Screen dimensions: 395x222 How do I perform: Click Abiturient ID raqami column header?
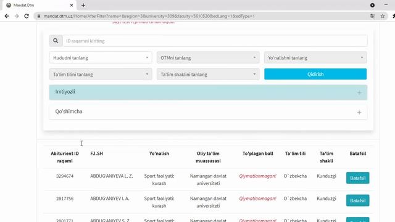[65, 157]
